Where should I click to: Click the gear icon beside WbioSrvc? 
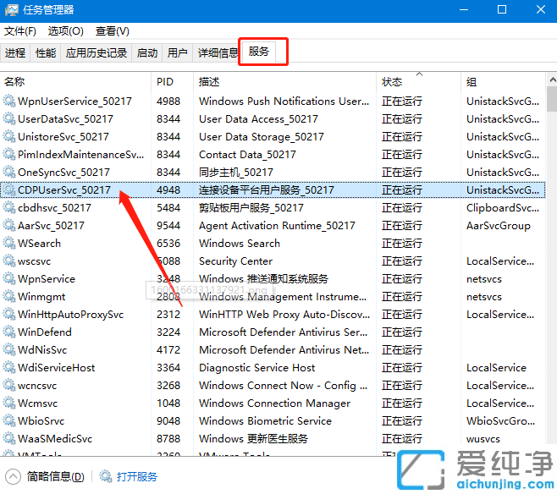coord(9,420)
